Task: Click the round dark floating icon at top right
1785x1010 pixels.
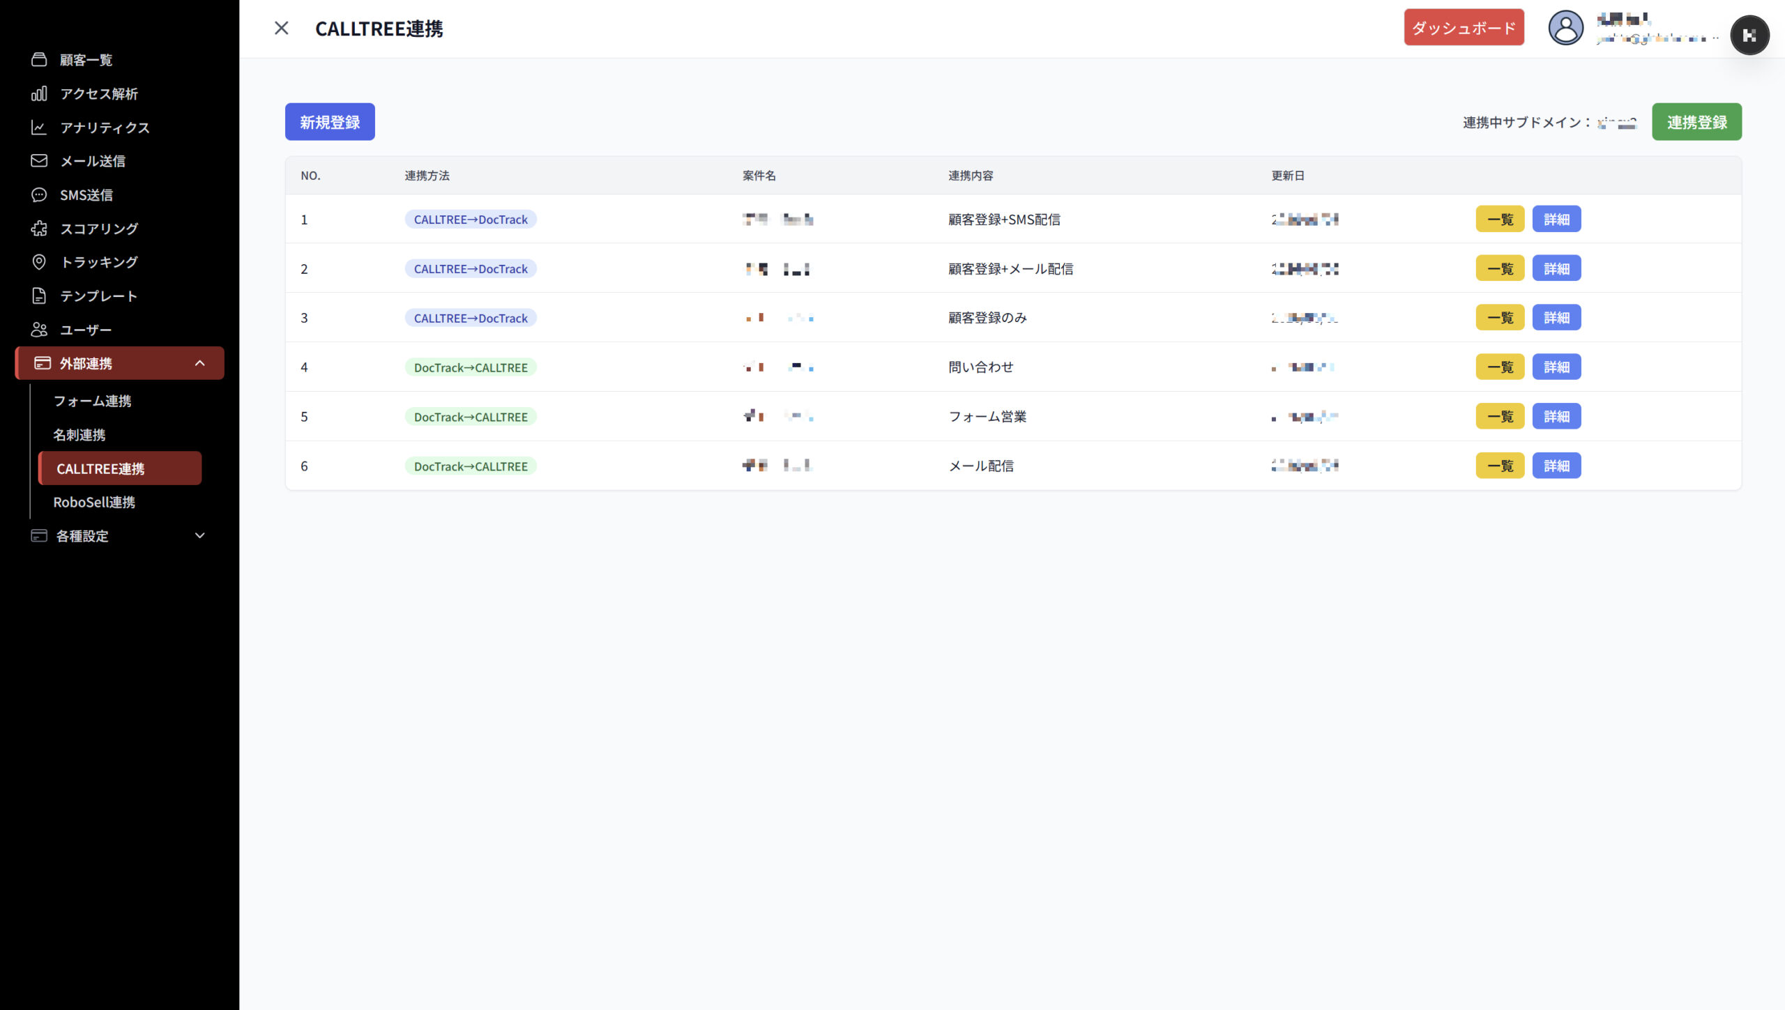Action: (x=1749, y=36)
